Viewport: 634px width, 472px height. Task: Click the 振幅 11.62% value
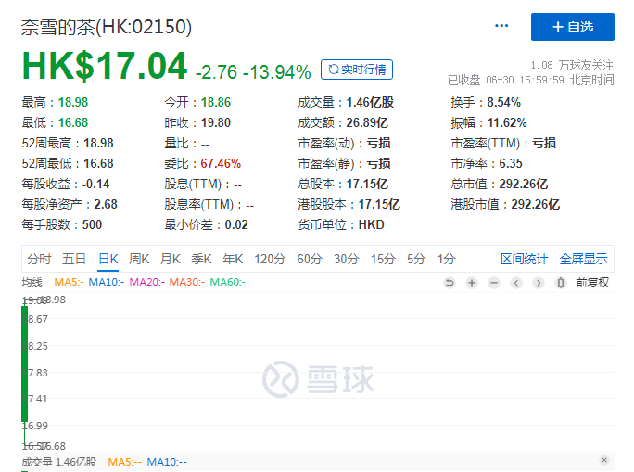pos(507,122)
